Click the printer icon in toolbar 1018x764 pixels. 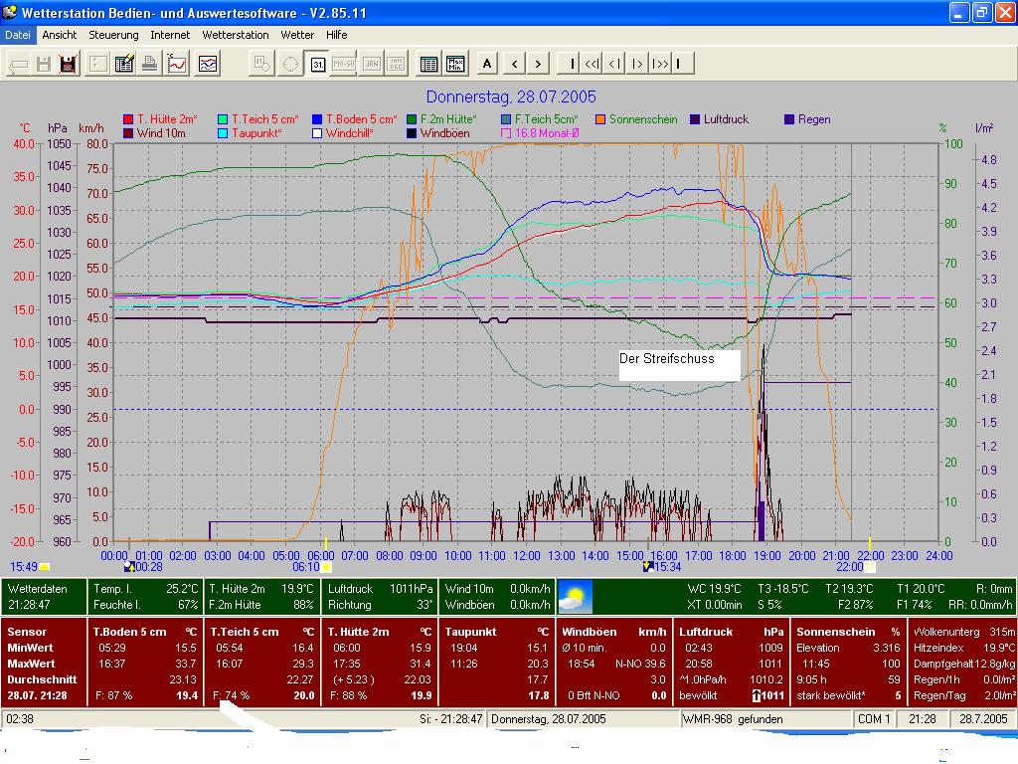149,65
